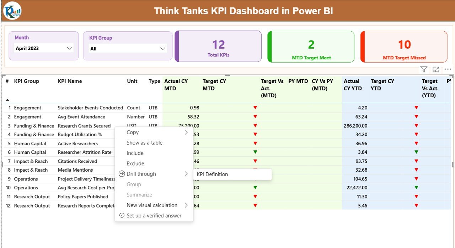Click the sort arrow under the # column

[7, 100]
